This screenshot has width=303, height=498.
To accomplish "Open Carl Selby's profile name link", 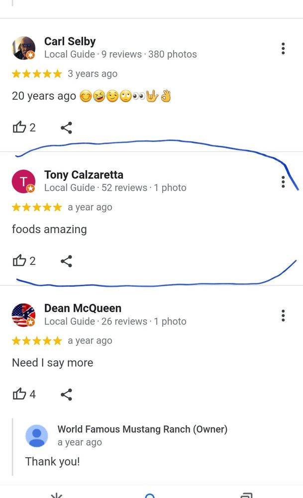I will pos(70,41).
